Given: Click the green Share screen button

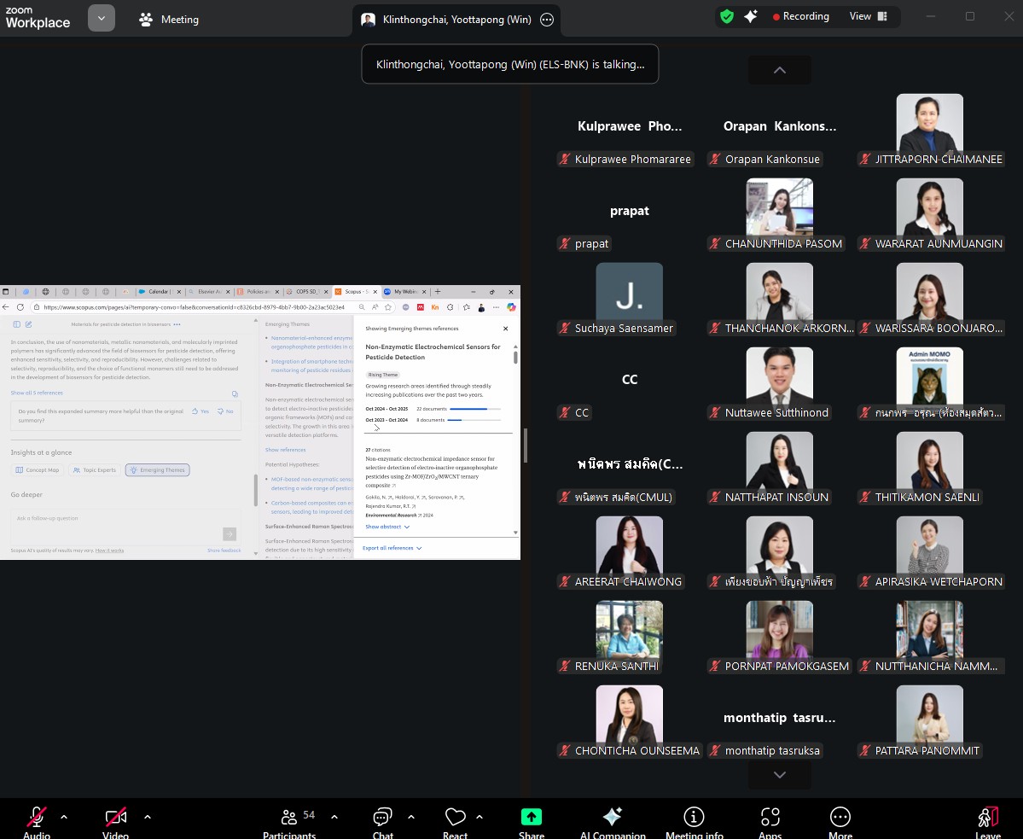Looking at the screenshot, I should (x=532, y=818).
